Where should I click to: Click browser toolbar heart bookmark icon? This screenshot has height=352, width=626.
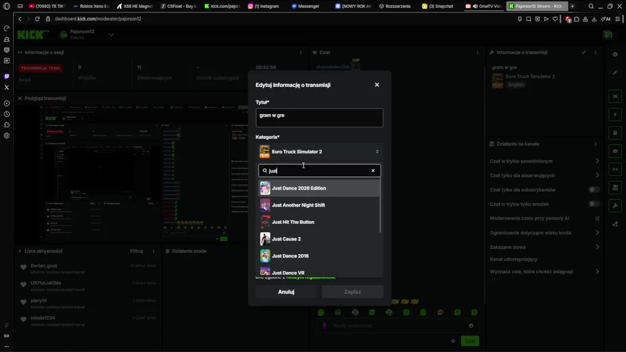555,19
